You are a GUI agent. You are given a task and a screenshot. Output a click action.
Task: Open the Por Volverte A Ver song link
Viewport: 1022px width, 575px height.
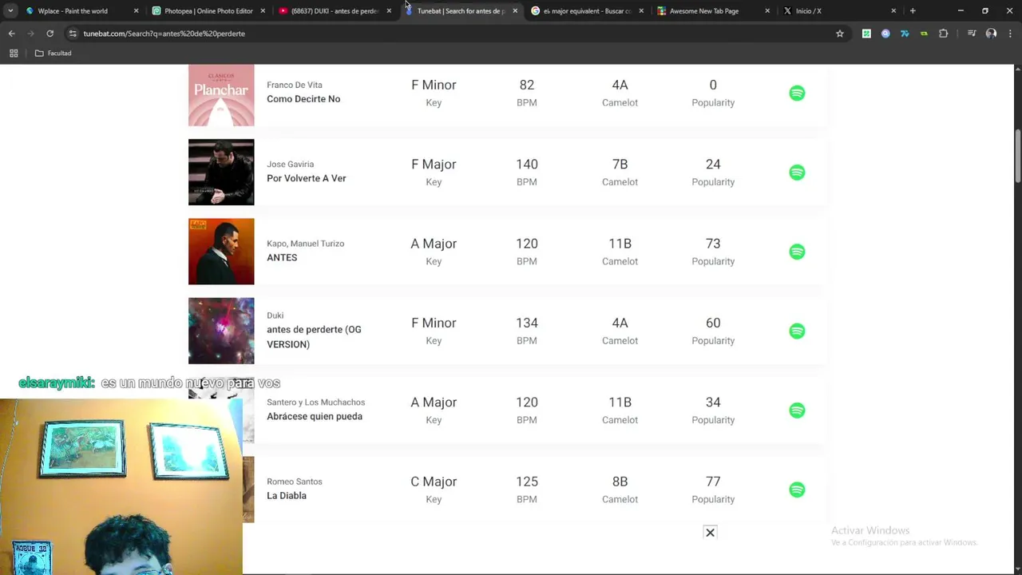pyautogui.click(x=306, y=178)
